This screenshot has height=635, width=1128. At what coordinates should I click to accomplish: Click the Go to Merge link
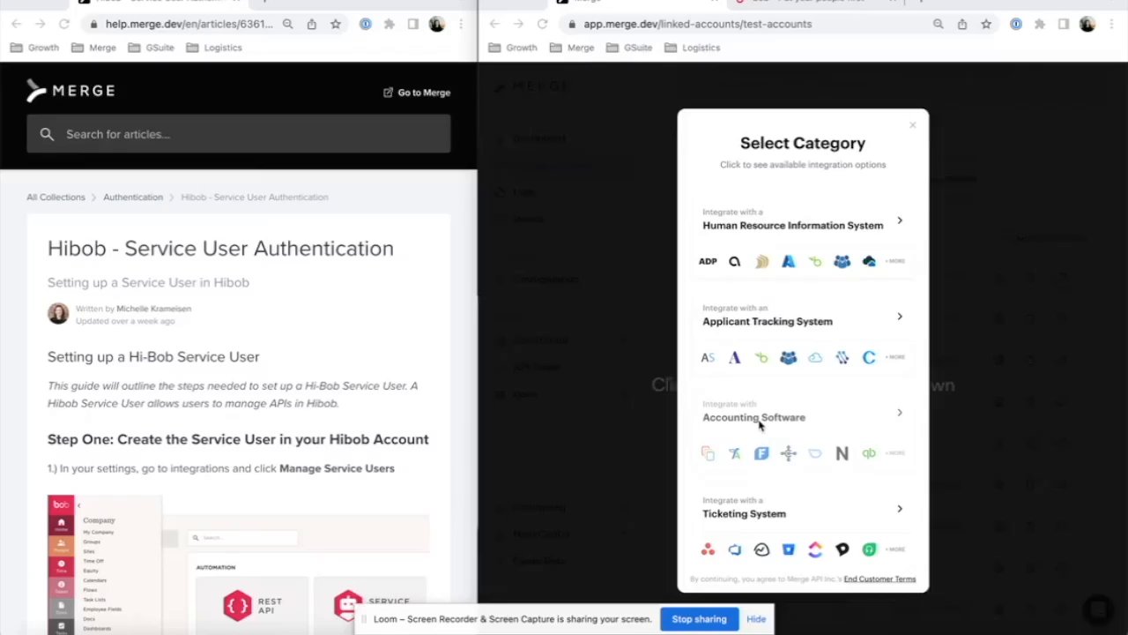pyautogui.click(x=416, y=92)
